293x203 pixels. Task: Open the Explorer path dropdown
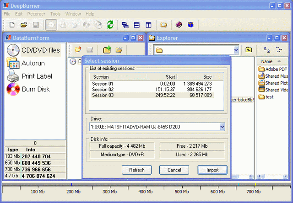tap(236, 50)
